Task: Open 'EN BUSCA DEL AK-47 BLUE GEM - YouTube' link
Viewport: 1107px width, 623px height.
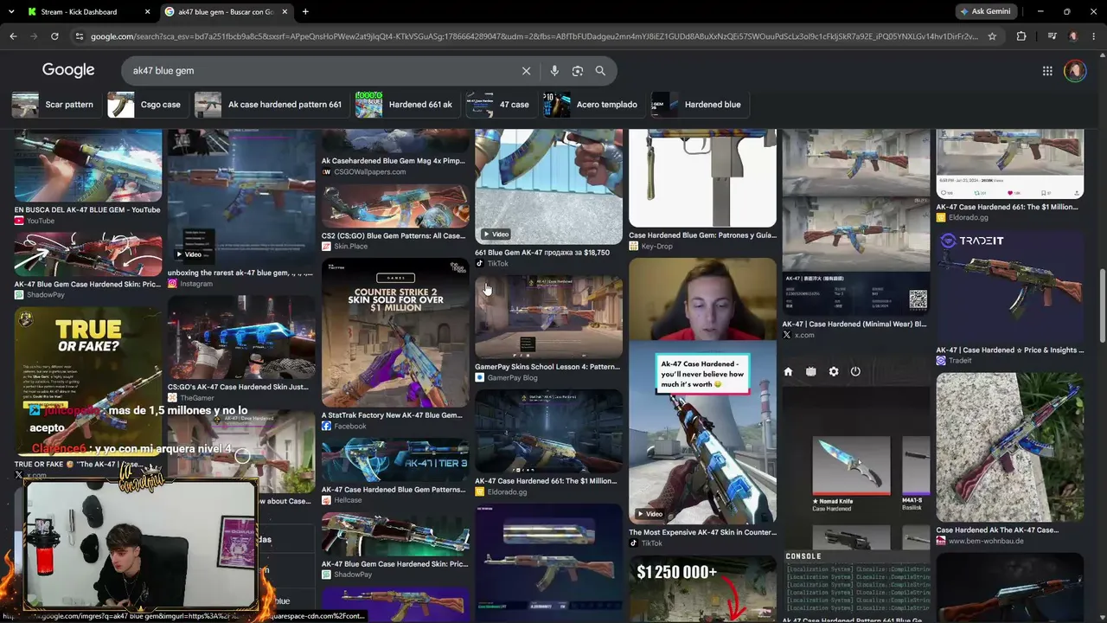Action: click(87, 210)
